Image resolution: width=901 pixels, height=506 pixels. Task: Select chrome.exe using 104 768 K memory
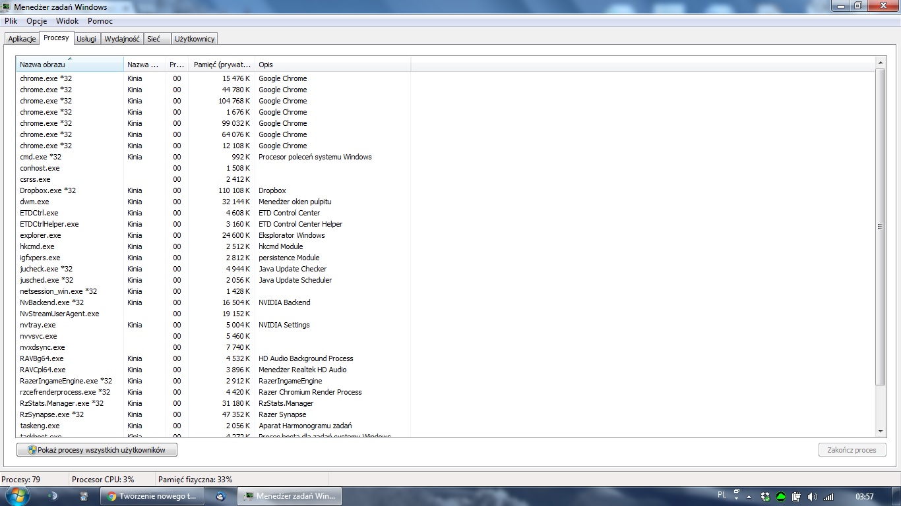click(x=214, y=101)
